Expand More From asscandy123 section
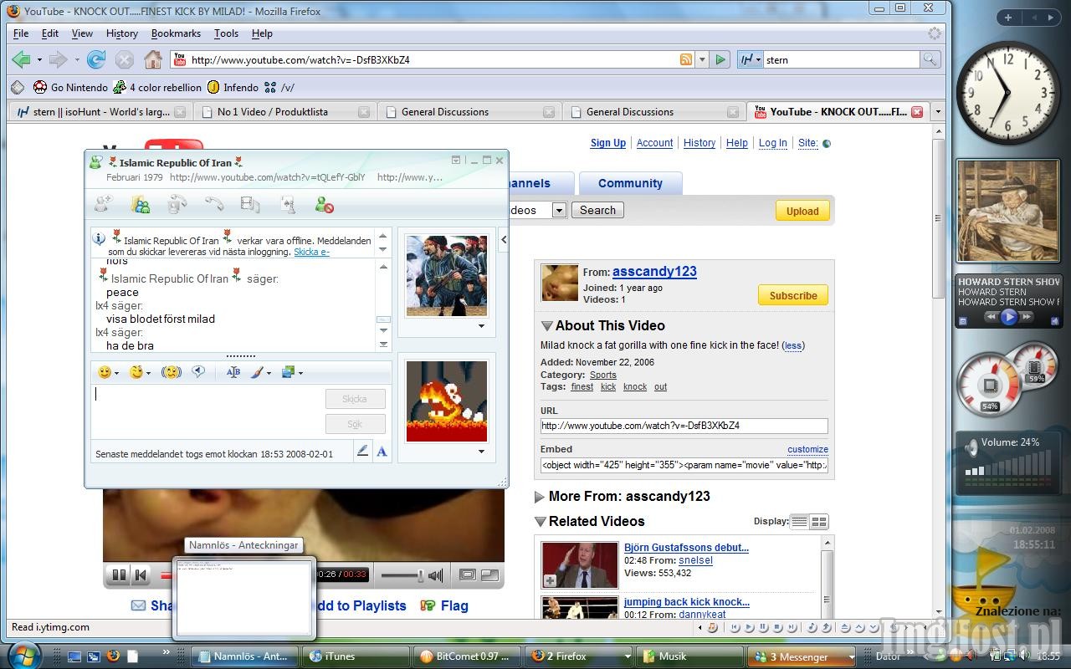The height and width of the screenshot is (669, 1071). 540,497
